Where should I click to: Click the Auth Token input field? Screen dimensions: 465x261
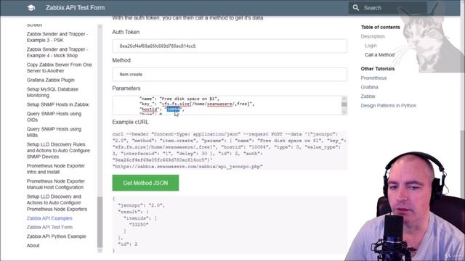[x=230, y=46]
